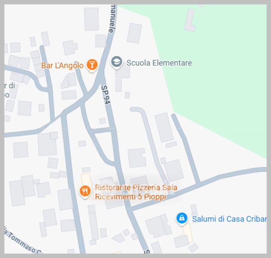Open the Bar L'Angolo place label
Screen dimensions: 271x258
point(62,65)
